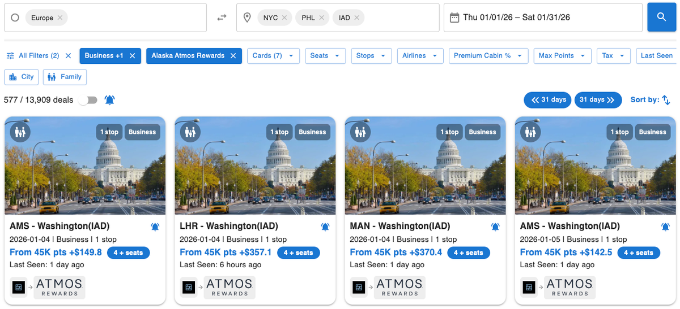The image size is (680, 309).
Task: Remove the NYC destination chip
Action: point(284,18)
